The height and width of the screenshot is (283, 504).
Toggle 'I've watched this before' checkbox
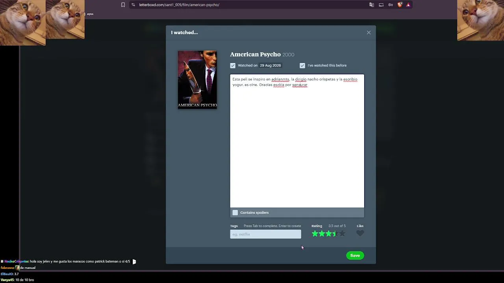tap(302, 66)
